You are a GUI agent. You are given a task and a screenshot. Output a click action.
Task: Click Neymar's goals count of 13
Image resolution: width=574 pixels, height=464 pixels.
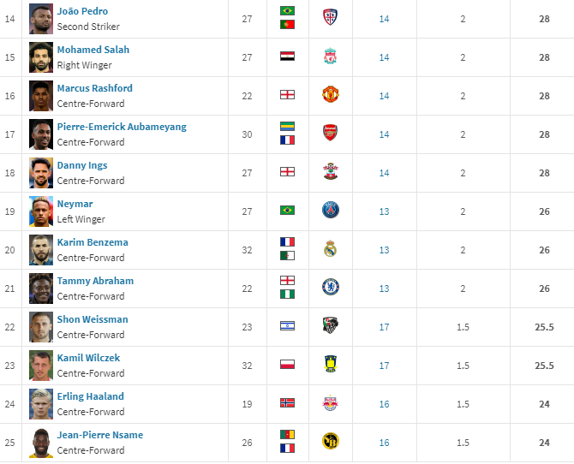click(x=384, y=211)
